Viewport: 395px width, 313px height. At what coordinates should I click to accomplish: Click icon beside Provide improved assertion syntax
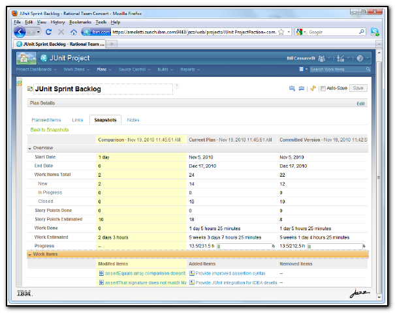192,273
